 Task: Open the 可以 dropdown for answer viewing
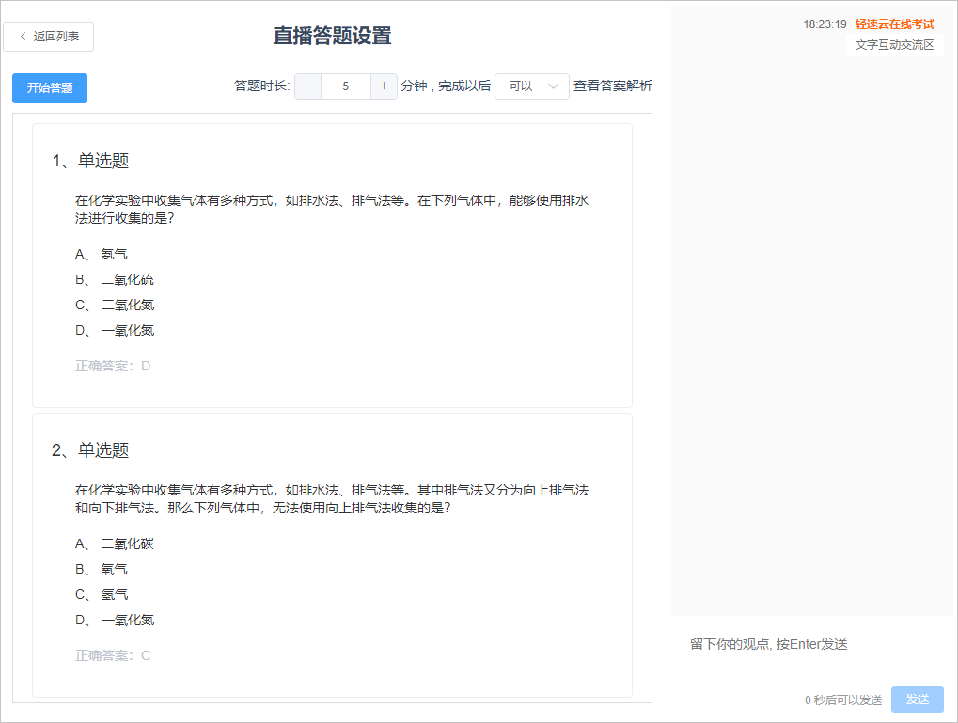(x=531, y=86)
